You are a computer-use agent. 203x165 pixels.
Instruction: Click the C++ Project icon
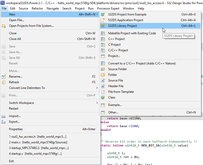(x=103, y=39)
